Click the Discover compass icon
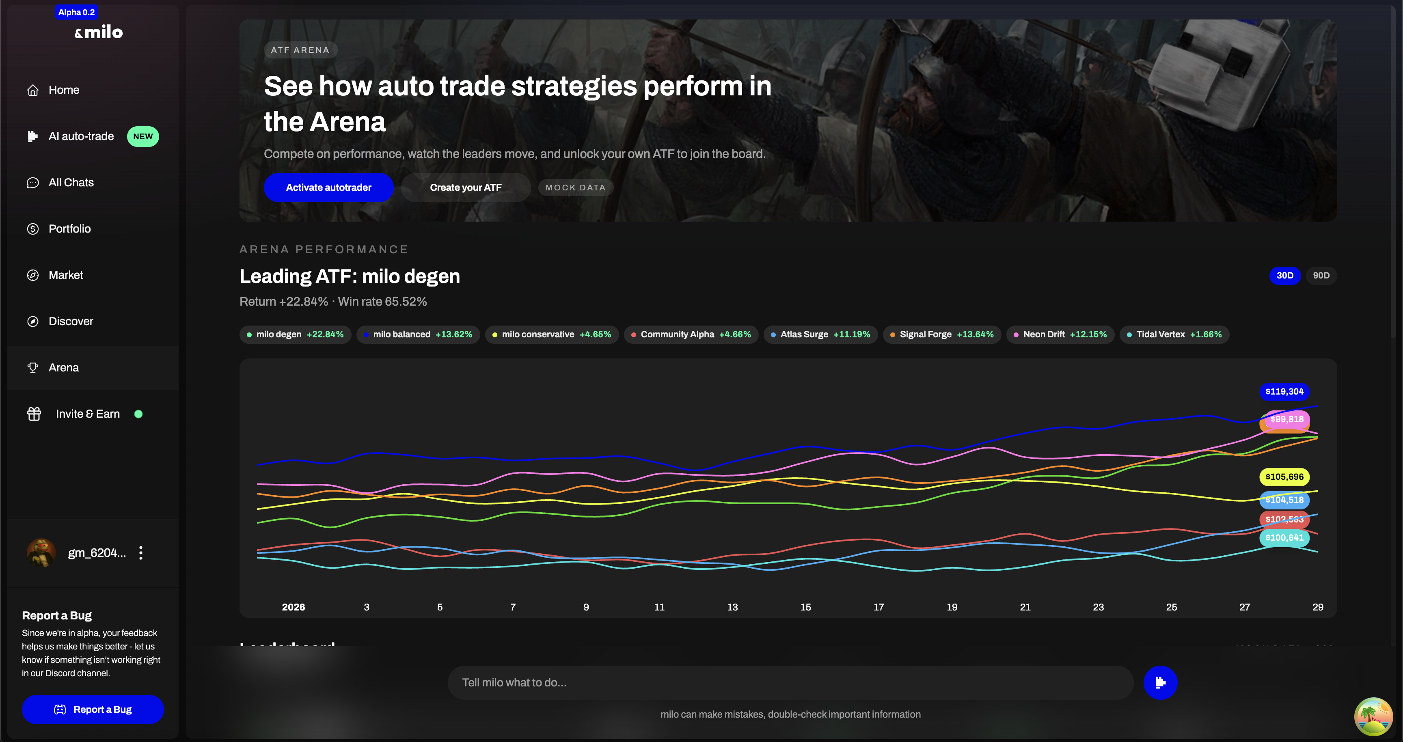The width and height of the screenshot is (1403, 742). click(32, 321)
